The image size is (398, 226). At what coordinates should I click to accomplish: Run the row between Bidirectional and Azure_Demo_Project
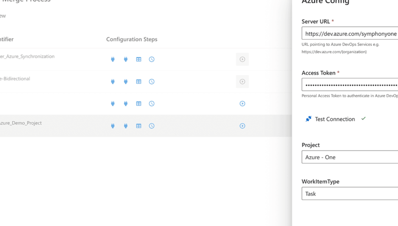click(x=242, y=104)
